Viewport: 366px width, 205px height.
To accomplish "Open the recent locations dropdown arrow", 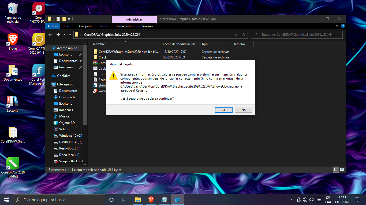I will pos(64,35).
